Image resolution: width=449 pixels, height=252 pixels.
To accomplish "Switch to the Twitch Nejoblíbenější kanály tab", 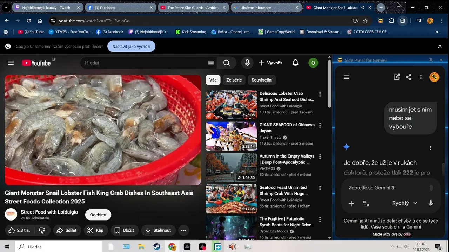I will pos(48,8).
